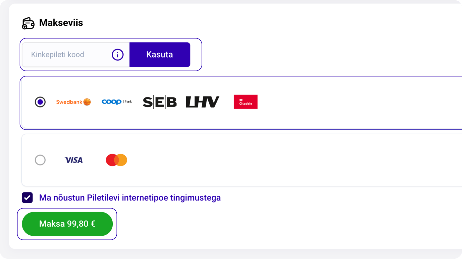Untick the Piletilevi terms agreement checkbox
Screen dimensions: 462x259
click(27, 197)
